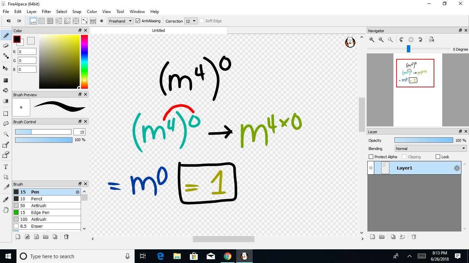
Task: Open the Freehand brush mode dropdown
Action: pos(121,21)
